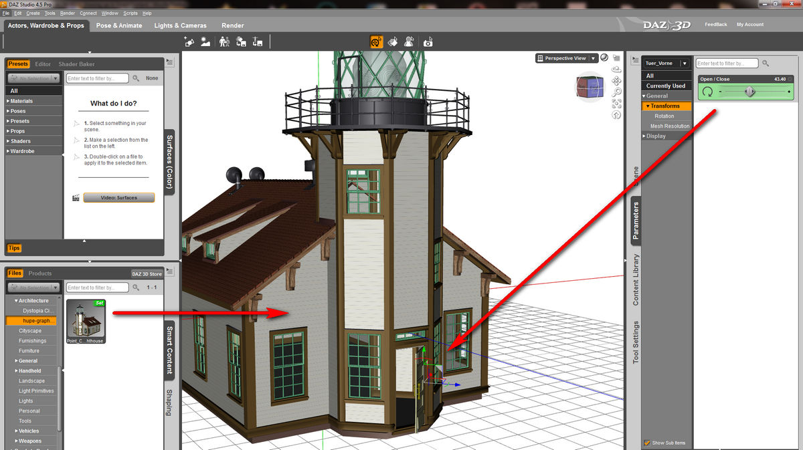Click the Open / Close rotation circular arrow icon
803x450 pixels.
(x=707, y=92)
